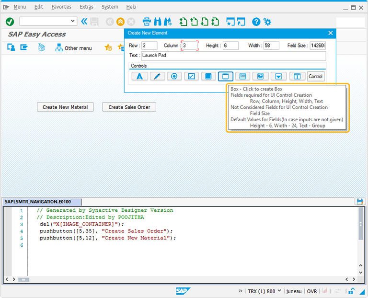Click the scroll-down arrow of script editor
This screenshot has width=368, height=298.
coord(361,273)
